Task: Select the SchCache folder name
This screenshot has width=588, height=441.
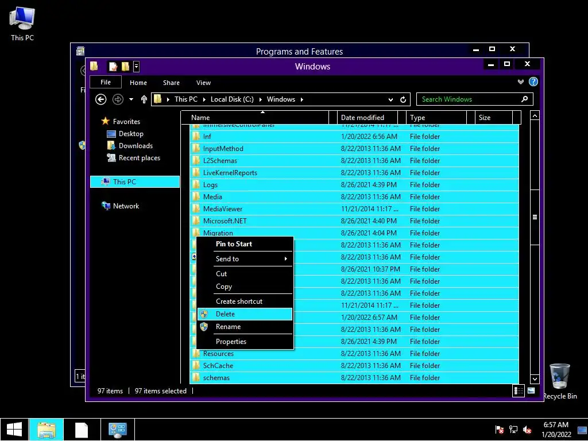Action: click(218, 366)
